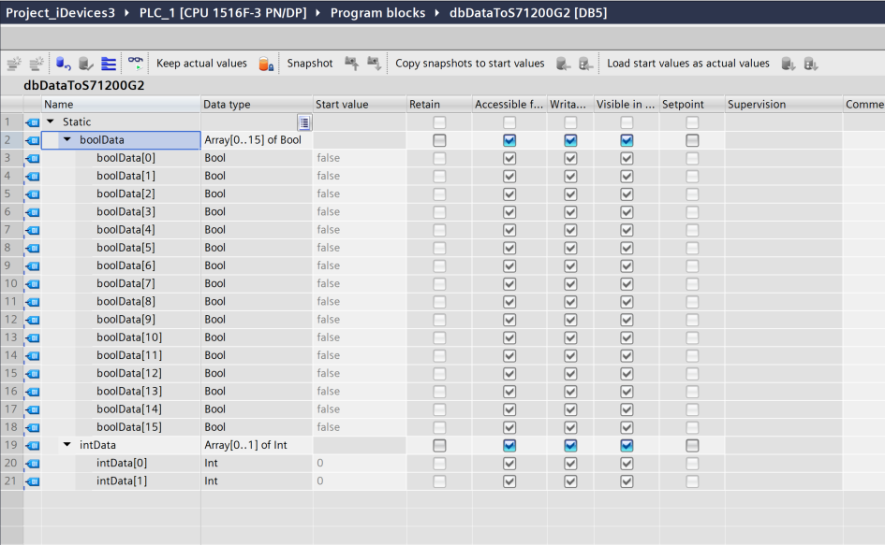Toggle Visible in HMI checkbox for boolData array

tap(627, 140)
